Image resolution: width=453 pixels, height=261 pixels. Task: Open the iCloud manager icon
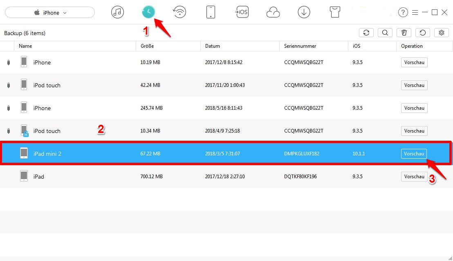[x=273, y=12]
